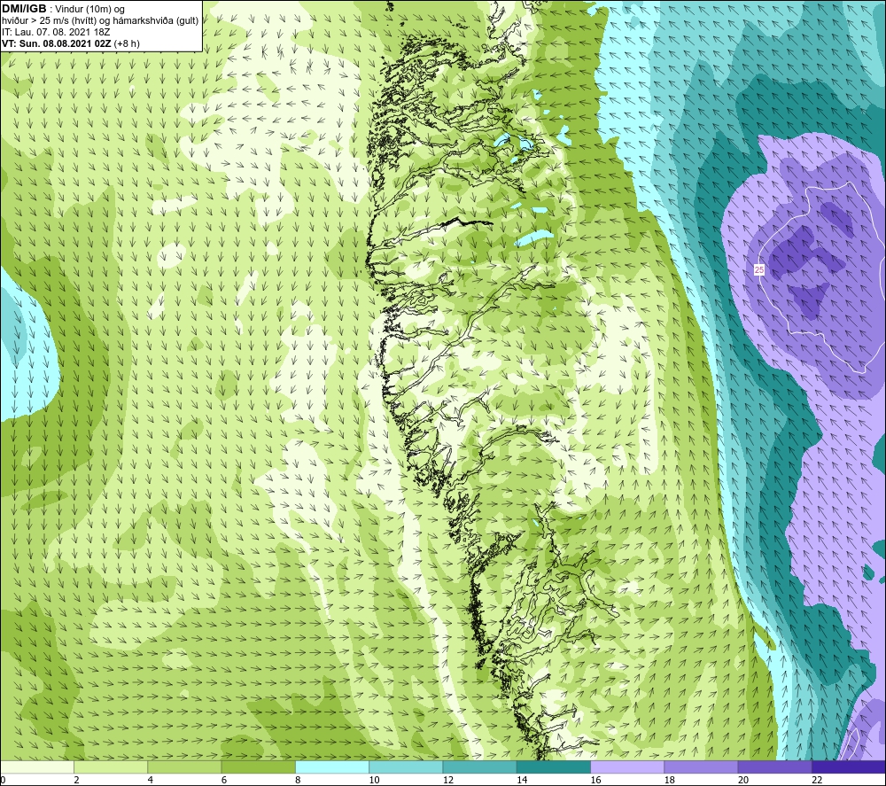Click the '(+8 h)' forecast offset text
Screen dimensions: 886x786
click(x=127, y=43)
